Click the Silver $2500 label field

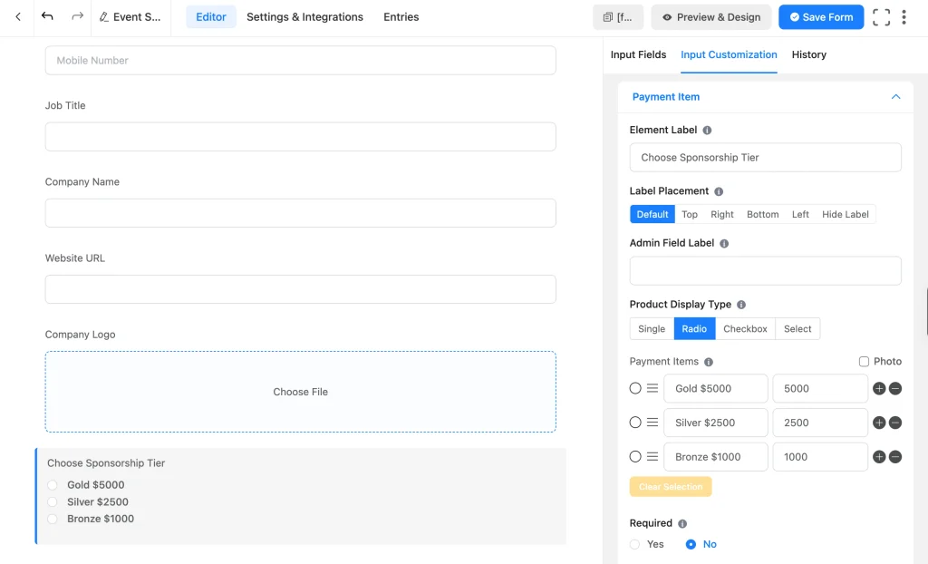(716, 423)
